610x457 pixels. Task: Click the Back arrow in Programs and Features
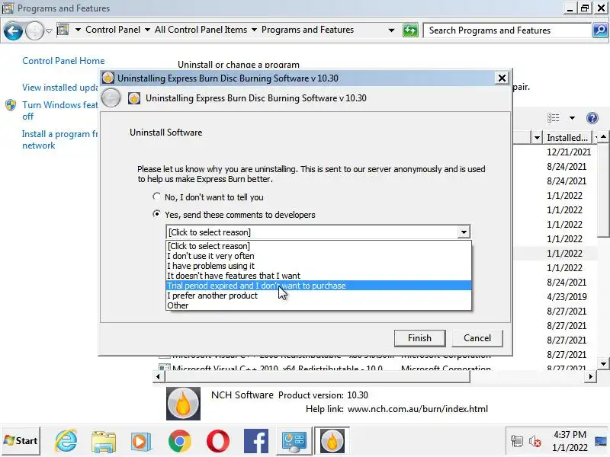point(13,30)
